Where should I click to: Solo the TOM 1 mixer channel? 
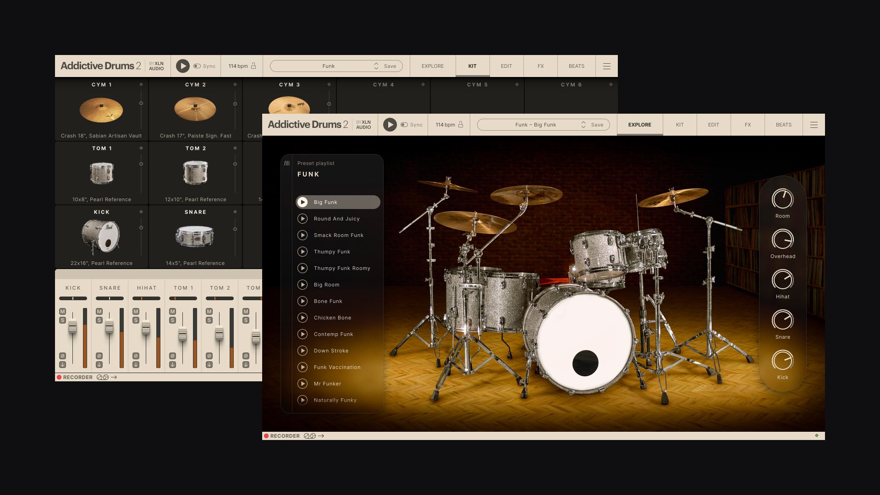(172, 320)
